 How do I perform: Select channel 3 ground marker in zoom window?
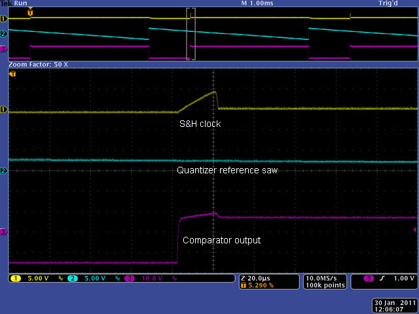3,232
